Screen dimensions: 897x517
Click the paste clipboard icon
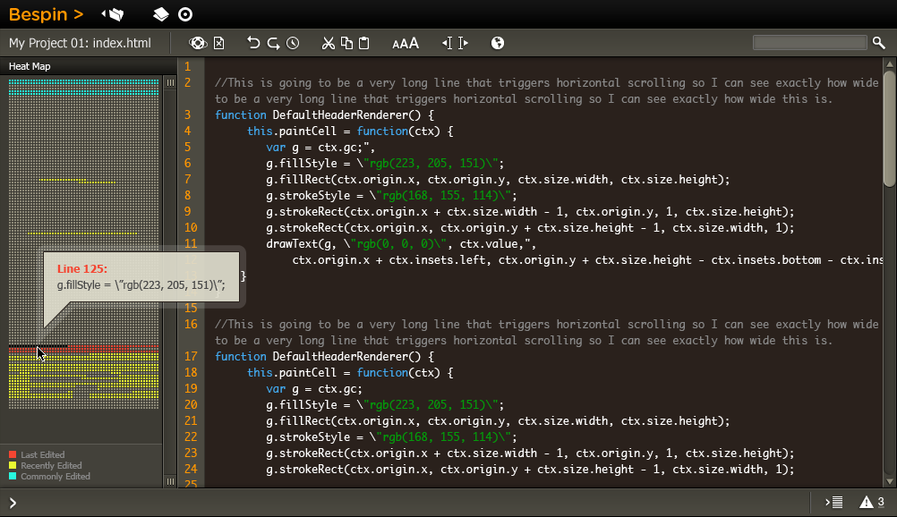[x=364, y=43]
